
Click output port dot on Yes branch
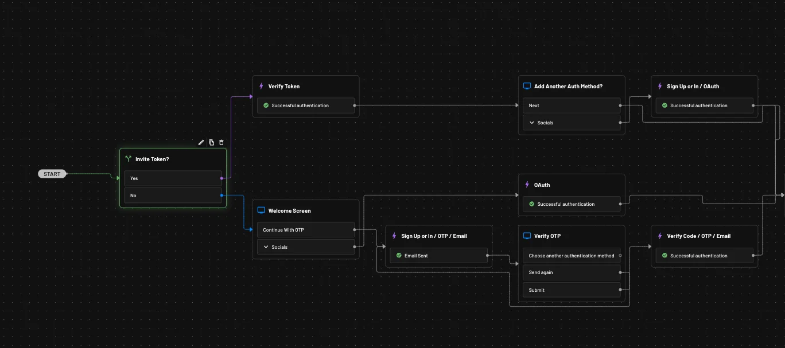pyautogui.click(x=221, y=178)
